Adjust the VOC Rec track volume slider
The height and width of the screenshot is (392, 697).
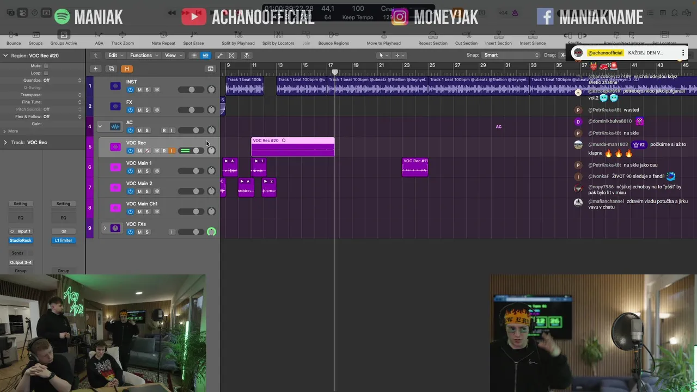click(191, 151)
